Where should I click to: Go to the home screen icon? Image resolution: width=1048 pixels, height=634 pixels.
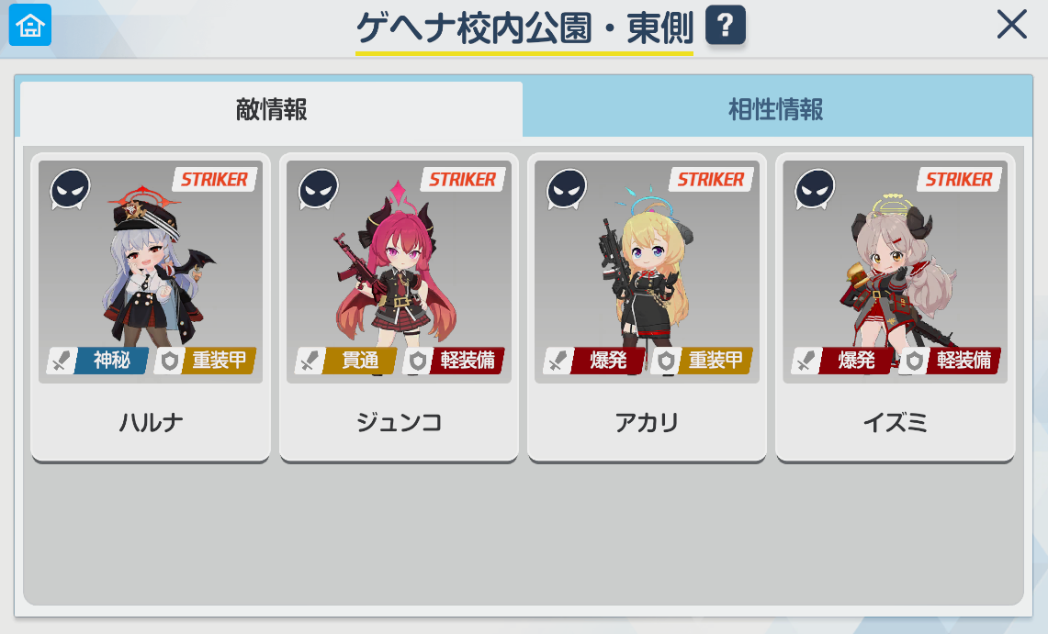pyautogui.click(x=30, y=25)
